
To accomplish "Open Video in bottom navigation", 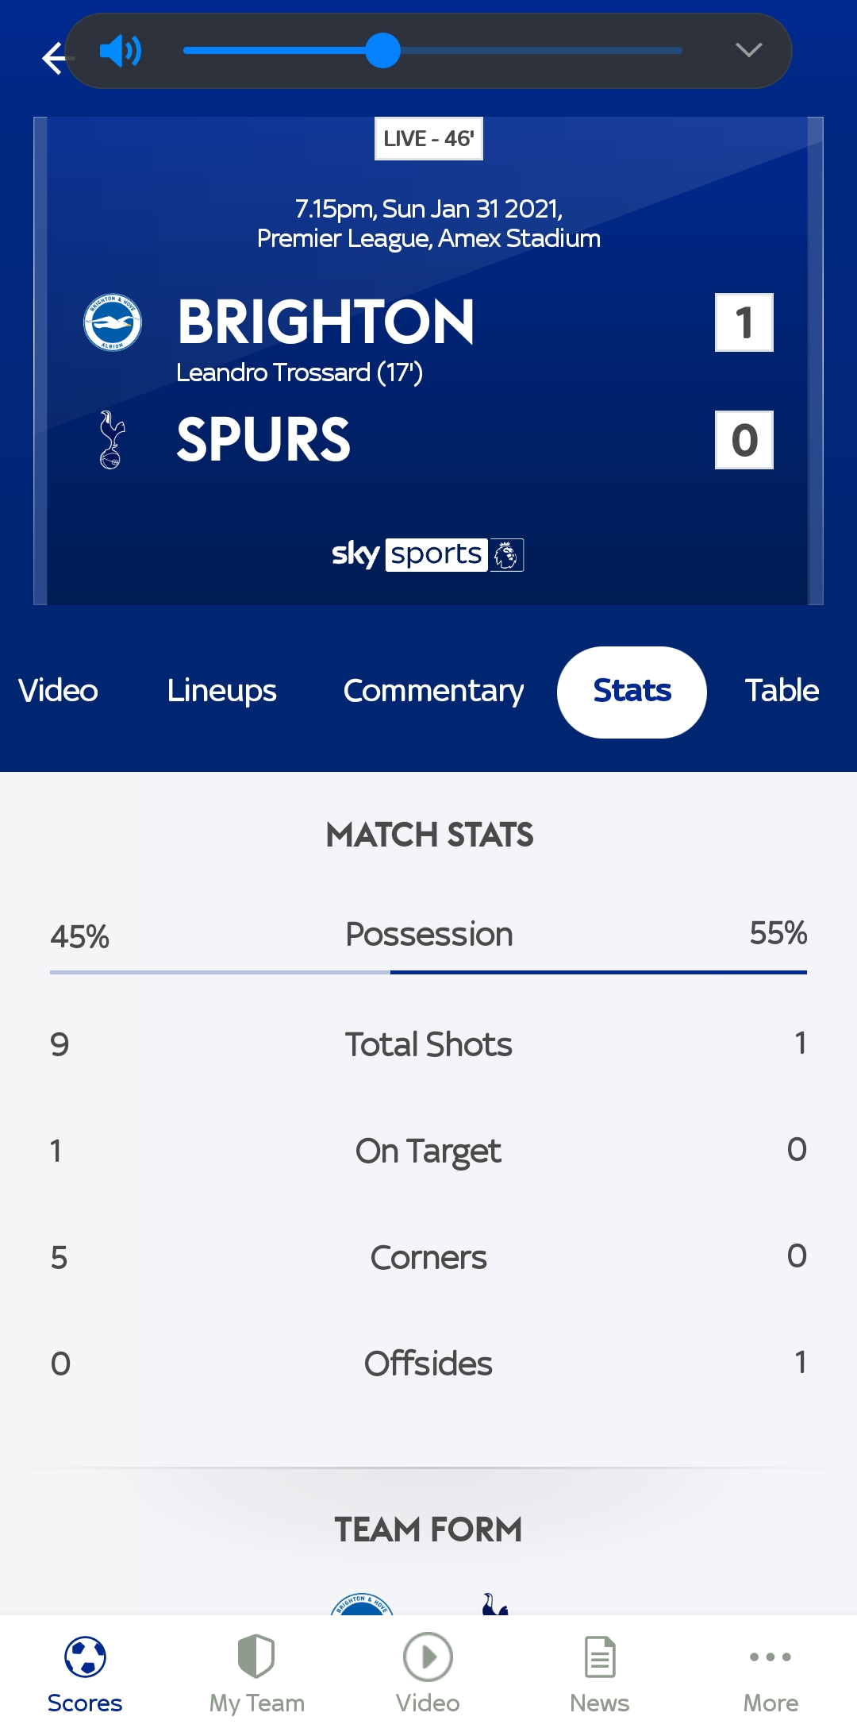I will click(x=428, y=1670).
